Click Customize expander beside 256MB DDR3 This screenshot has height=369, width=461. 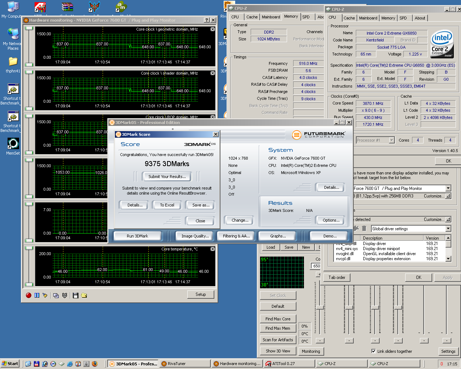448,196
